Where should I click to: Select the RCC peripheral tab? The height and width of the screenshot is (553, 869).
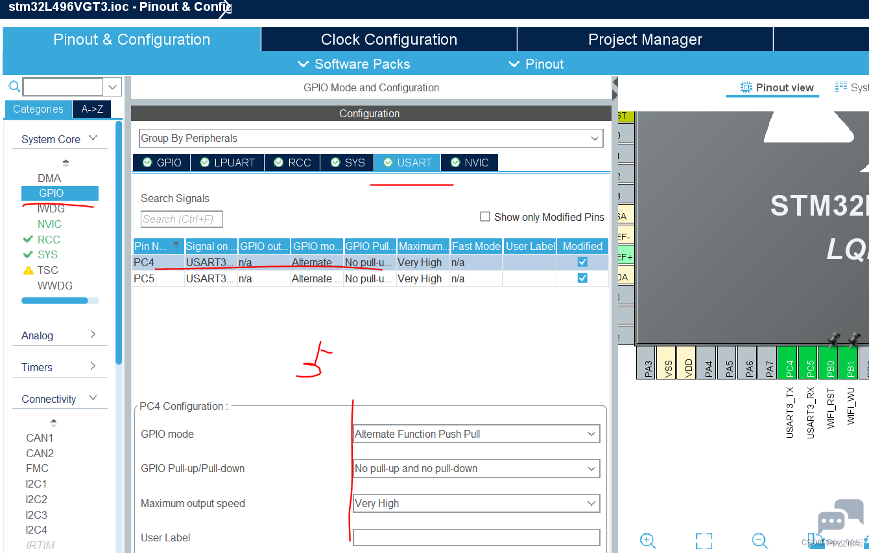(x=292, y=163)
